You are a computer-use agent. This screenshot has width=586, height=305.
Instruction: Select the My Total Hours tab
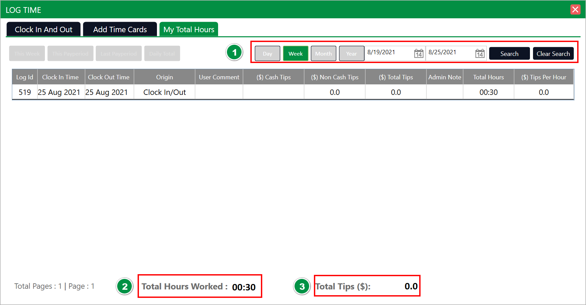click(x=189, y=29)
